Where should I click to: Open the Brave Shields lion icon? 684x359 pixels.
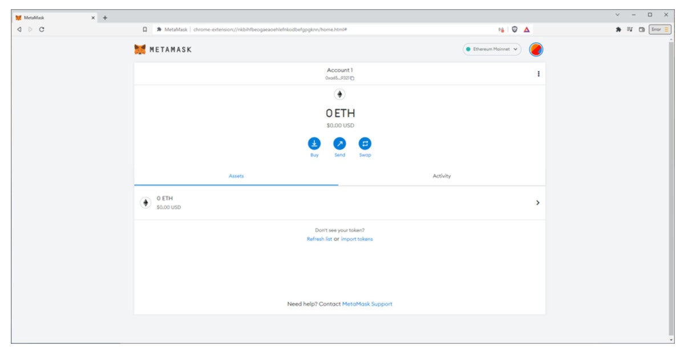click(x=515, y=29)
